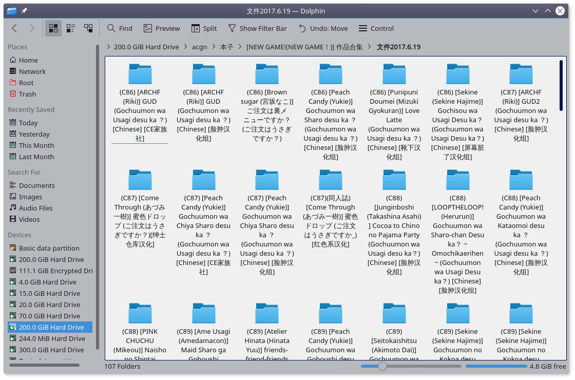Image resolution: width=575 pixels, height=380 pixels.
Task: Click the window menu dropdown arrow in title bar
Action: tap(536, 11)
